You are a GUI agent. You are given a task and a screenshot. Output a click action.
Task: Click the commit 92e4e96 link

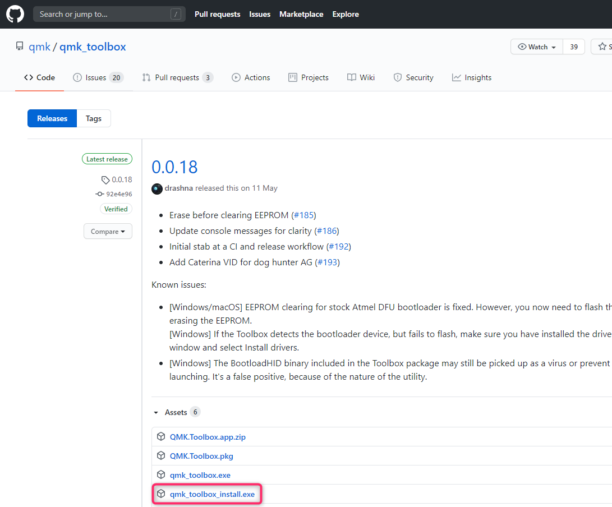click(x=119, y=194)
